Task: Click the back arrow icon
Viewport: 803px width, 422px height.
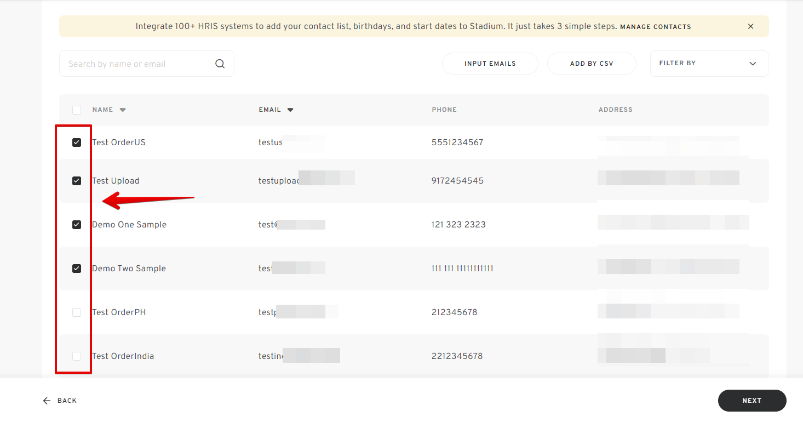Action: (x=47, y=401)
